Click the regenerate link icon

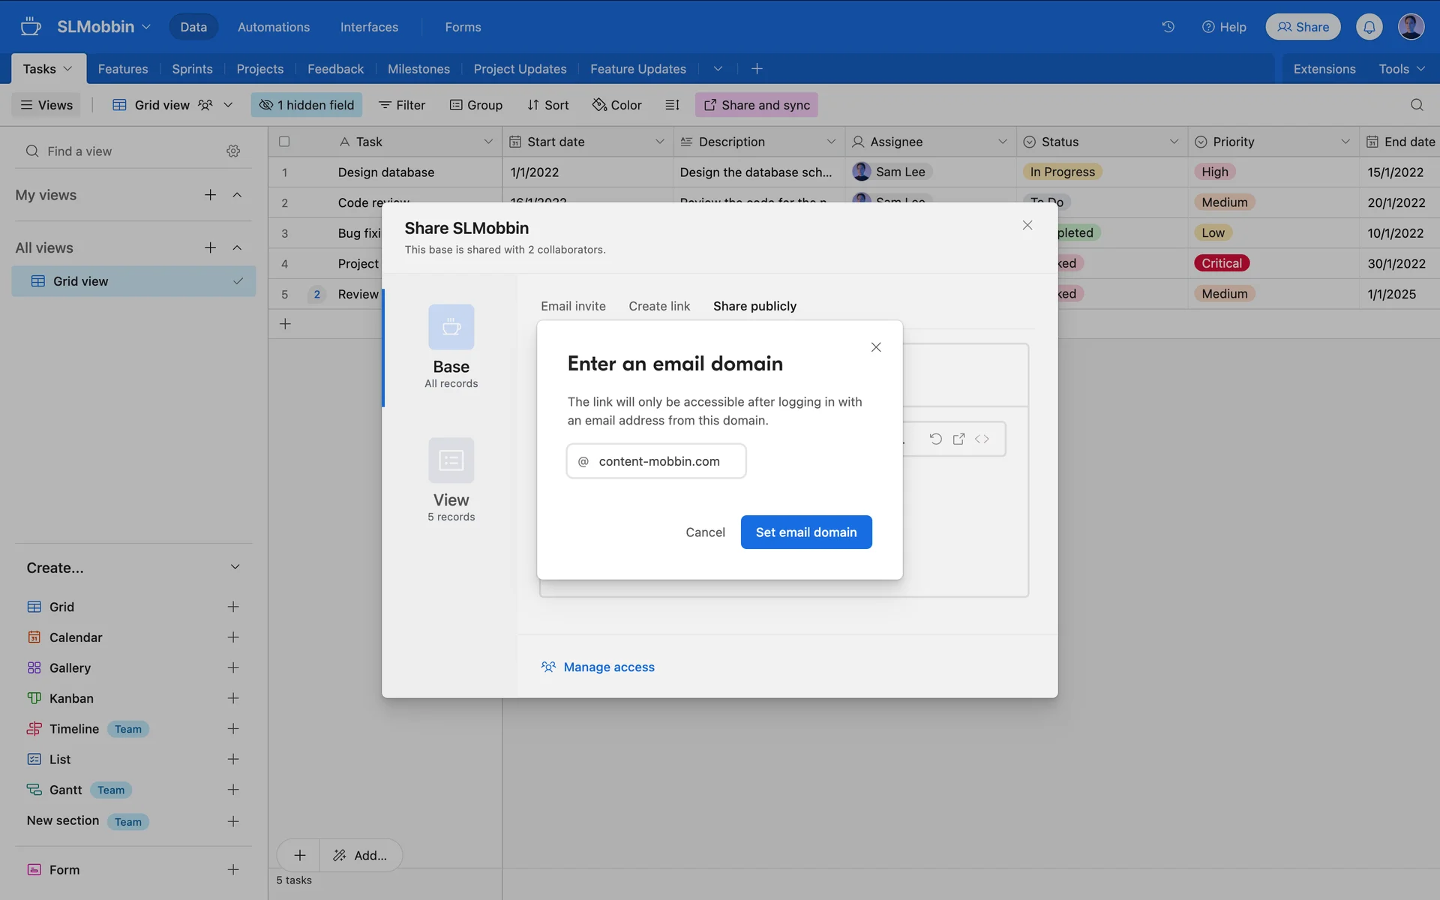click(935, 439)
